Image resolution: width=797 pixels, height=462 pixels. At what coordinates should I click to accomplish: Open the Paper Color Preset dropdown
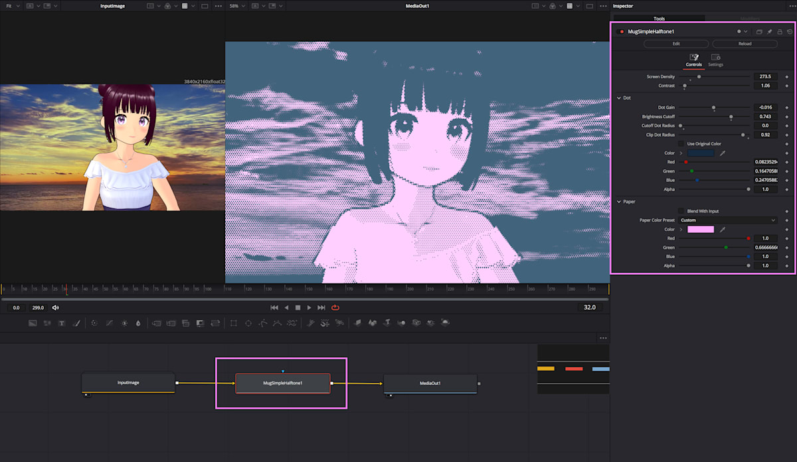click(x=729, y=220)
